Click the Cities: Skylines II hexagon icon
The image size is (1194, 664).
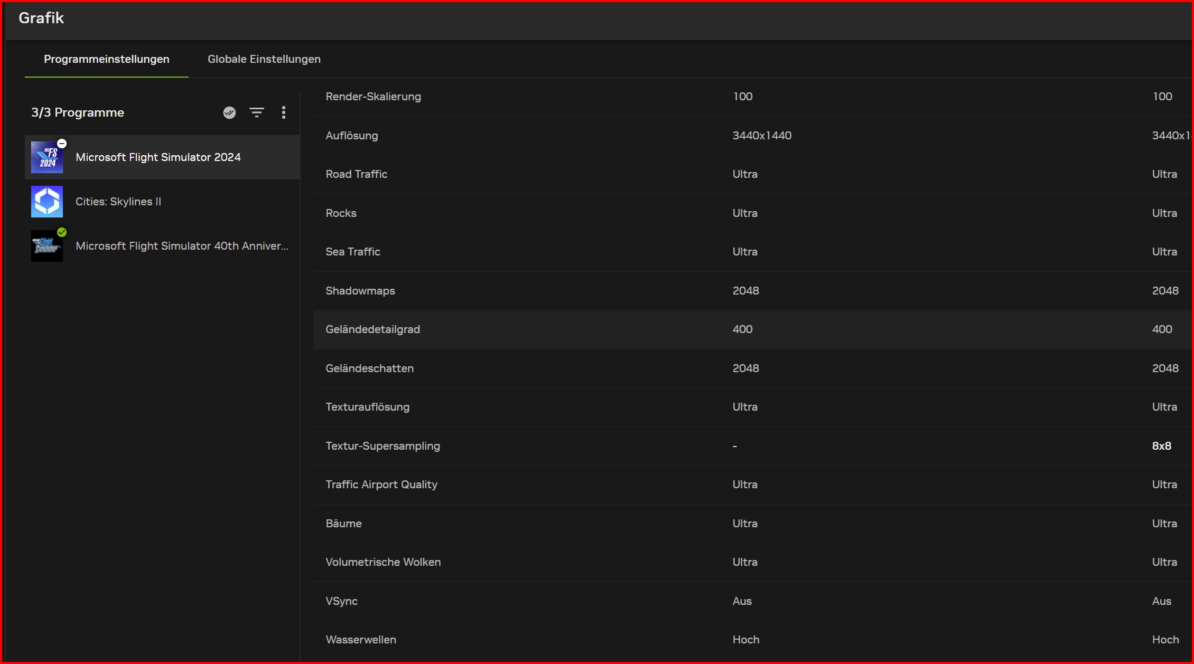tap(46, 202)
